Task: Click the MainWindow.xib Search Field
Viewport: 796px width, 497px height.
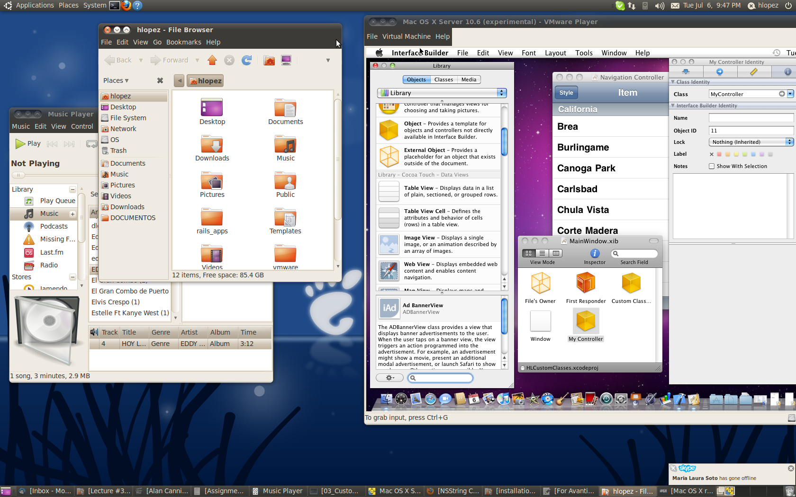Action: pyautogui.click(x=634, y=254)
